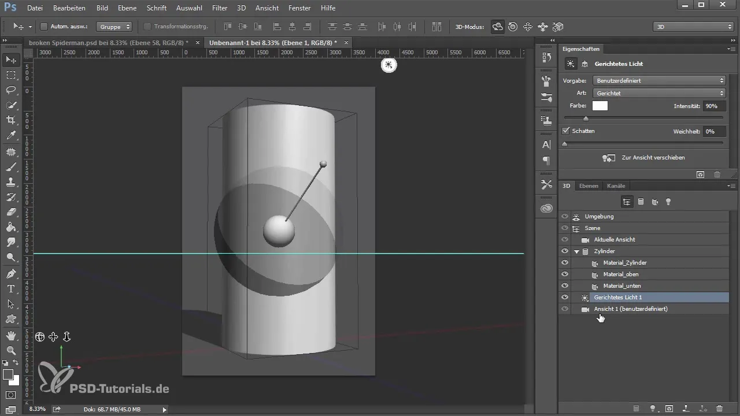Select the Move tool in toolbox
The height and width of the screenshot is (416, 740).
click(x=11, y=60)
